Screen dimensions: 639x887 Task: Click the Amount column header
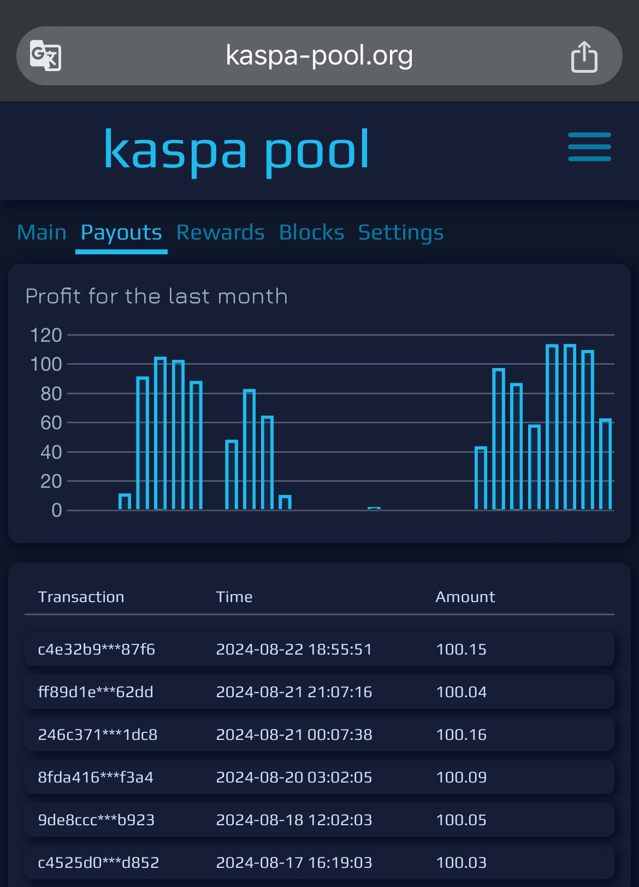(x=465, y=597)
